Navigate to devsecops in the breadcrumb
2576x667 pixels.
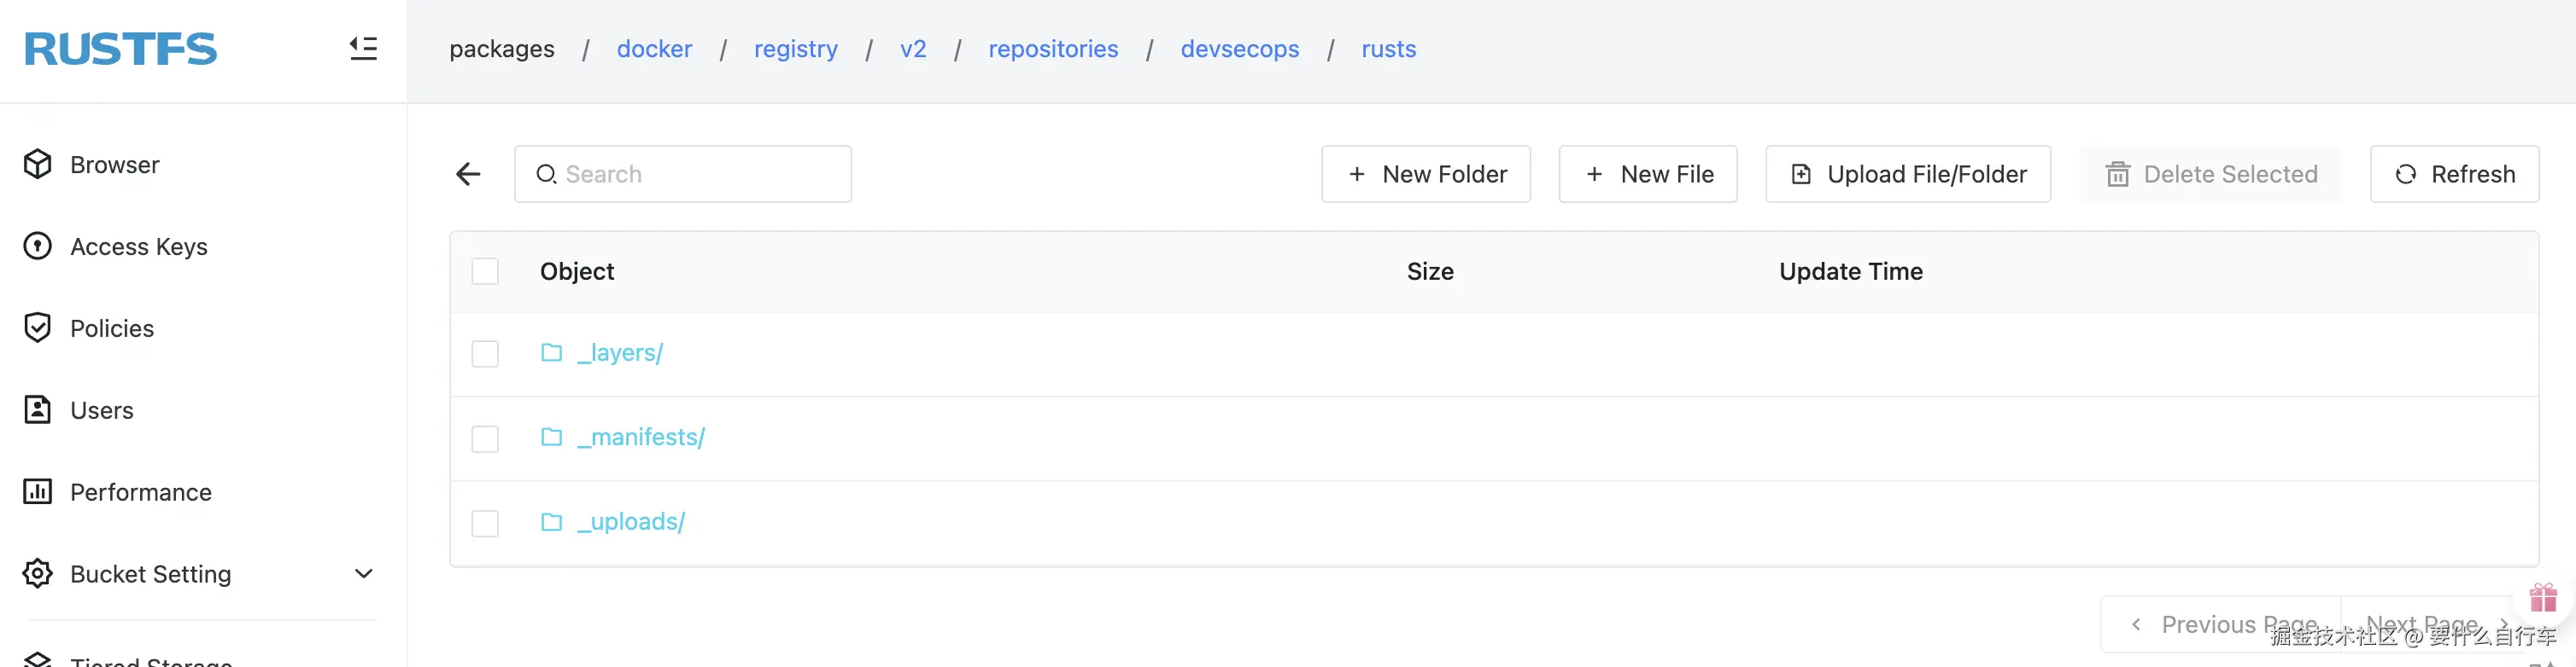(1239, 49)
